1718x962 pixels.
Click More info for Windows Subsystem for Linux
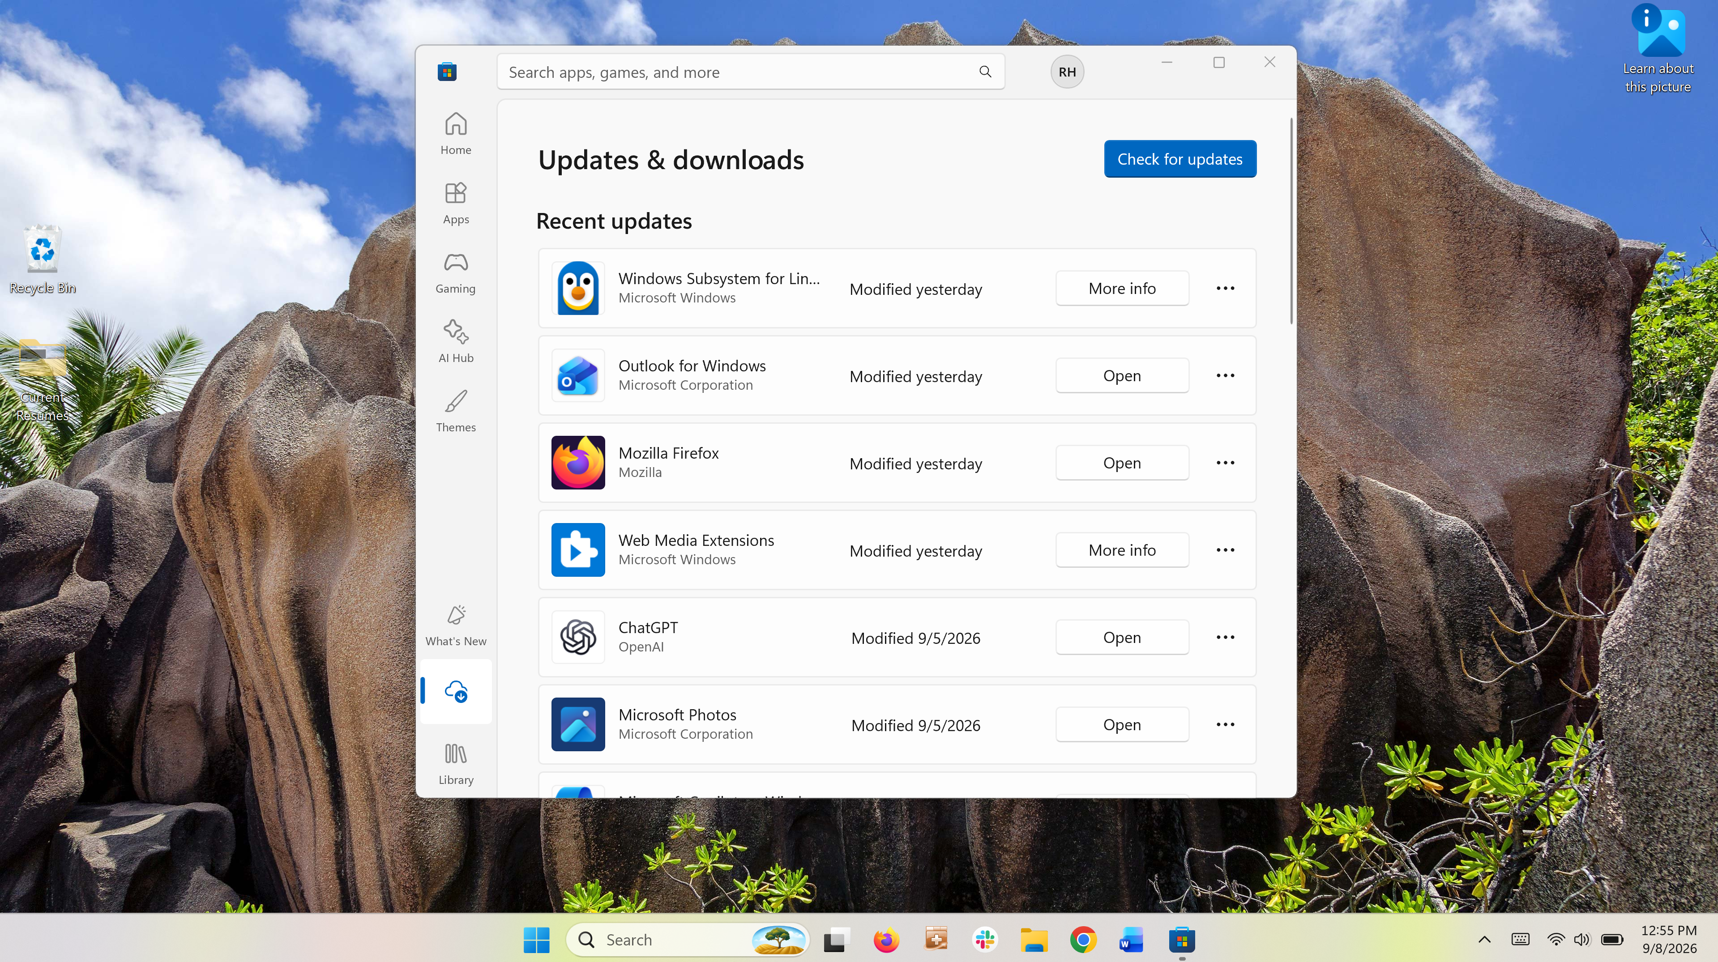(1122, 288)
